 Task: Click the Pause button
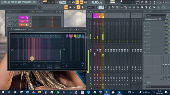[49, 2]
